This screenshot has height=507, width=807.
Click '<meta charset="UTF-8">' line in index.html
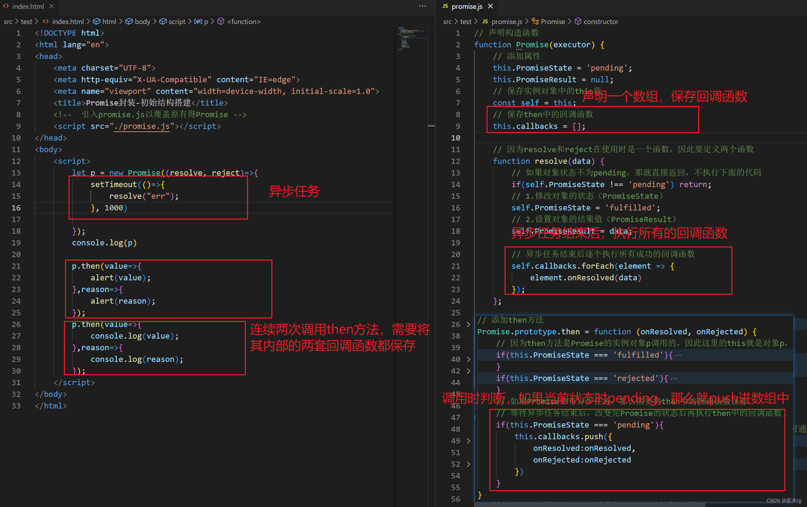tap(104, 68)
